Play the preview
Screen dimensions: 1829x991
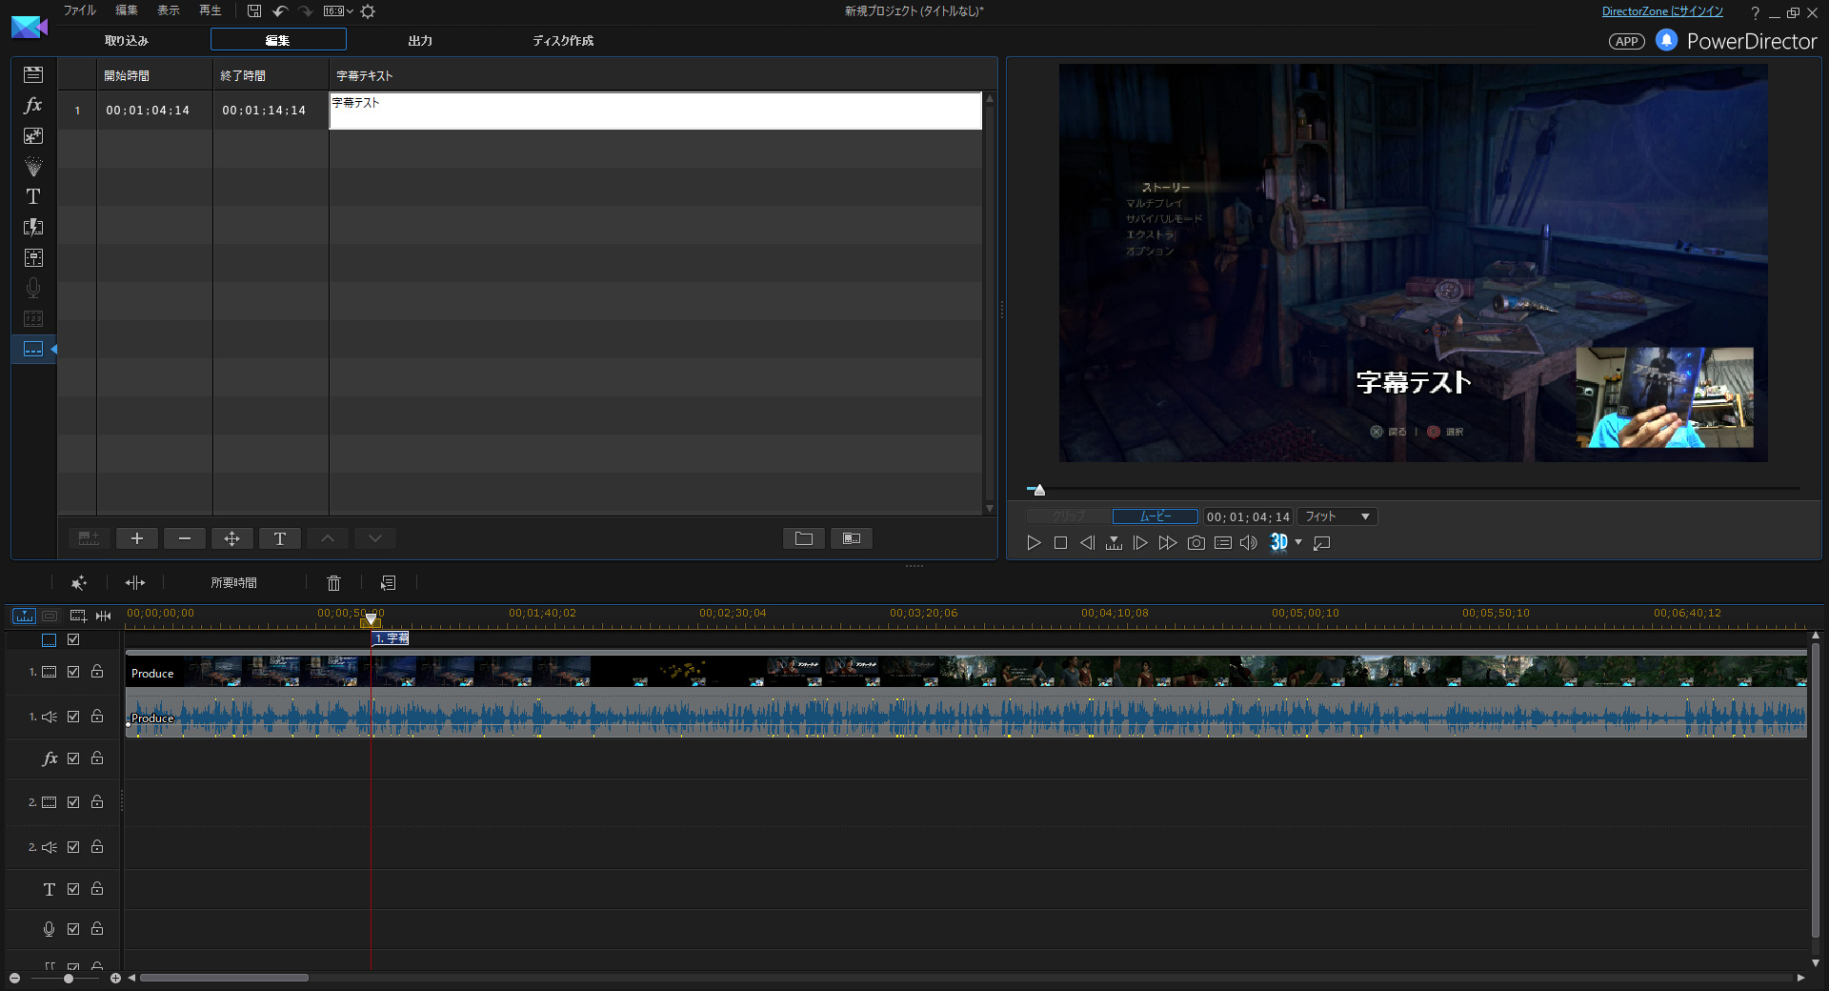pyautogui.click(x=1034, y=543)
